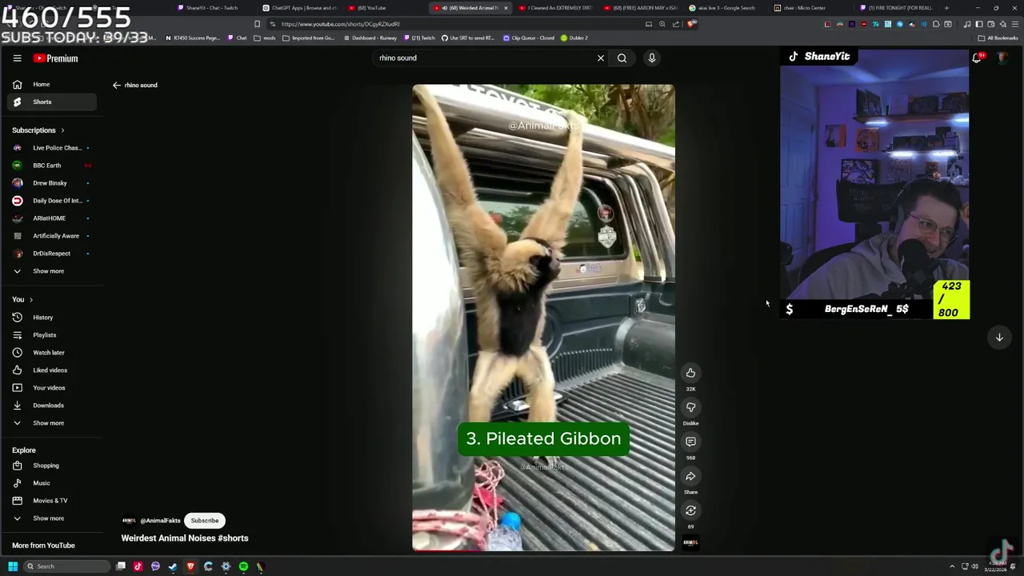Open the Dashboard - Runway bookmark
The width and height of the screenshot is (1024, 576).
pos(370,38)
